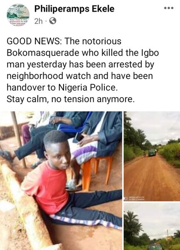
Task: Open the three-dot post options menu
Action: (169, 8)
